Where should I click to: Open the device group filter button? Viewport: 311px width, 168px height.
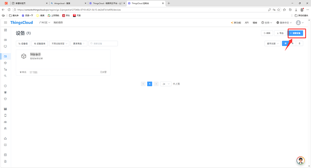[23, 43]
